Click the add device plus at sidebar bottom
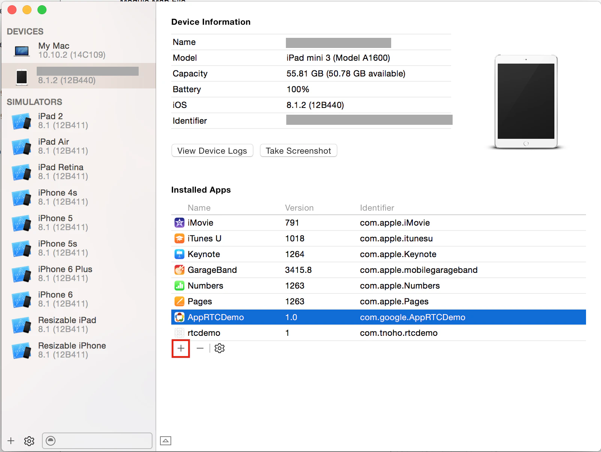Screen dimensions: 601x452 tap(11, 441)
